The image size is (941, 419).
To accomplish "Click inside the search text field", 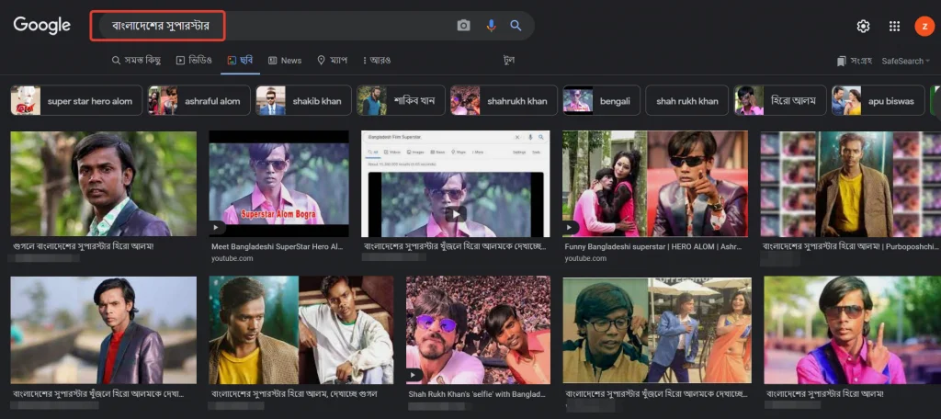I will click(x=276, y=26).
